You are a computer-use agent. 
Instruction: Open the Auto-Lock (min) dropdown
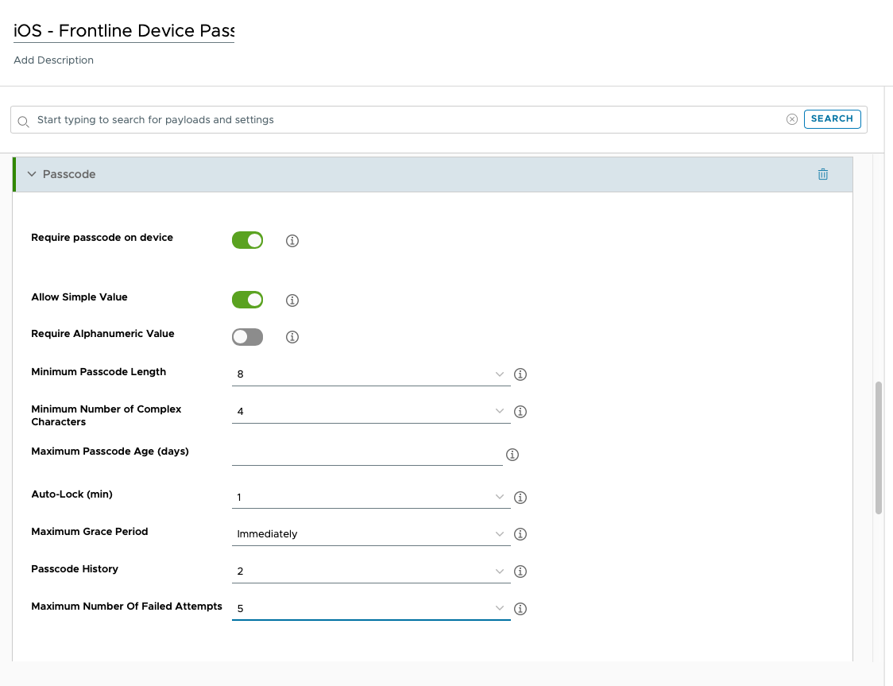(x=370, y=497)
